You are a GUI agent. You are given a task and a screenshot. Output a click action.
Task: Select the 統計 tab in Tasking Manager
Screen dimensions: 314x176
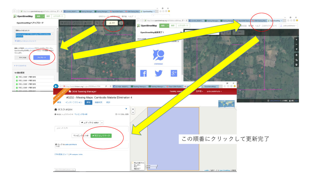coord(108,102)
